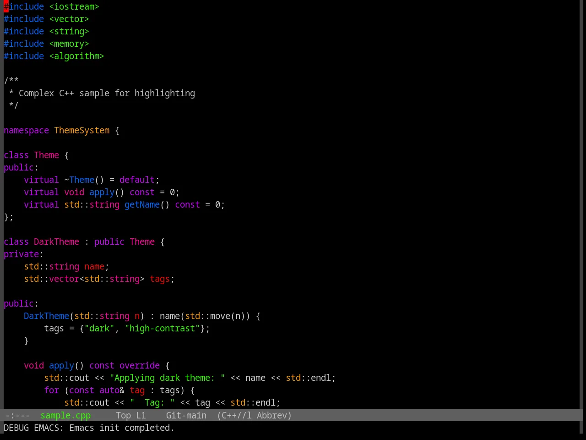Screen dimensions: 586x440
Task: Click the sample.cpp buffer name in mode line
Action: (x=65, y=415)
